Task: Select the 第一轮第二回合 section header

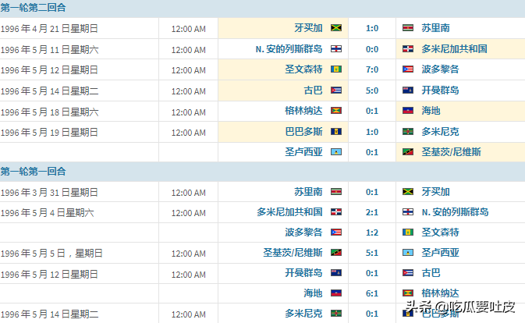Action: point(33,8)
